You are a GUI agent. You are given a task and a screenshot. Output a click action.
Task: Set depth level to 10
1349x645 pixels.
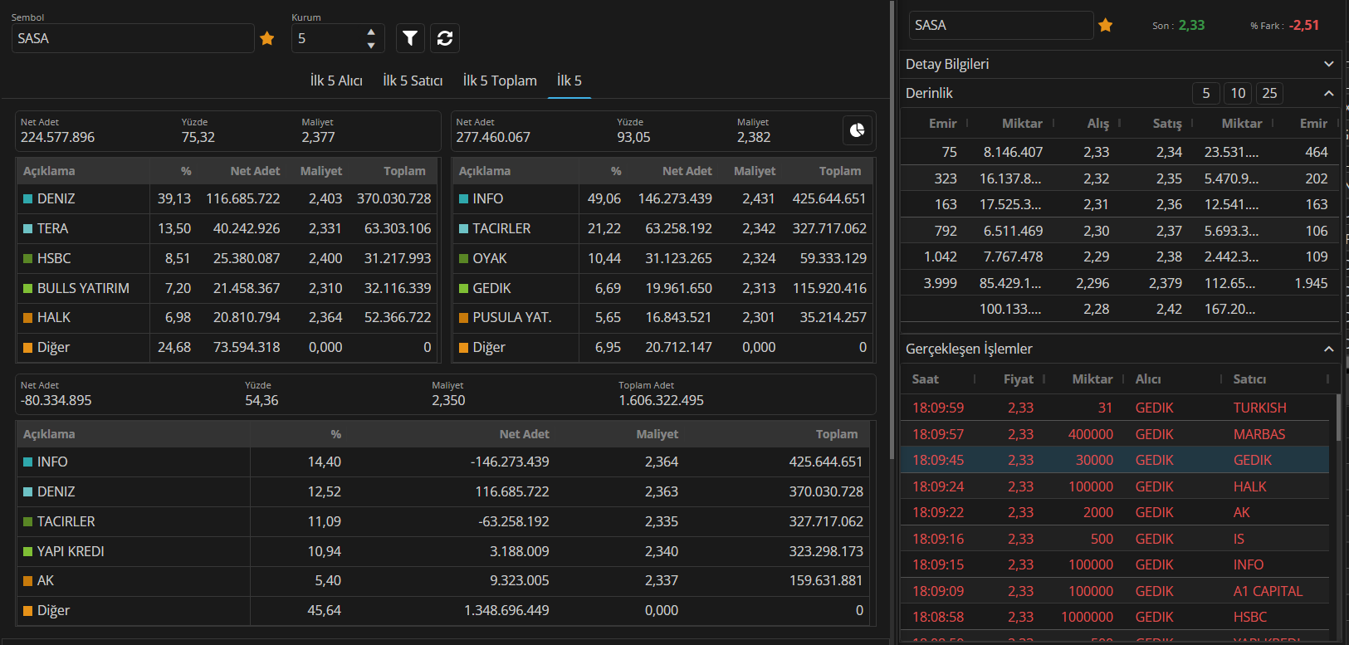coord(1238,93)
